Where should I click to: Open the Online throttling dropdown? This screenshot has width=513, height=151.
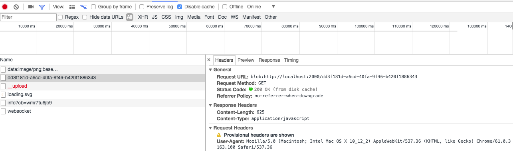click(261, 7)
